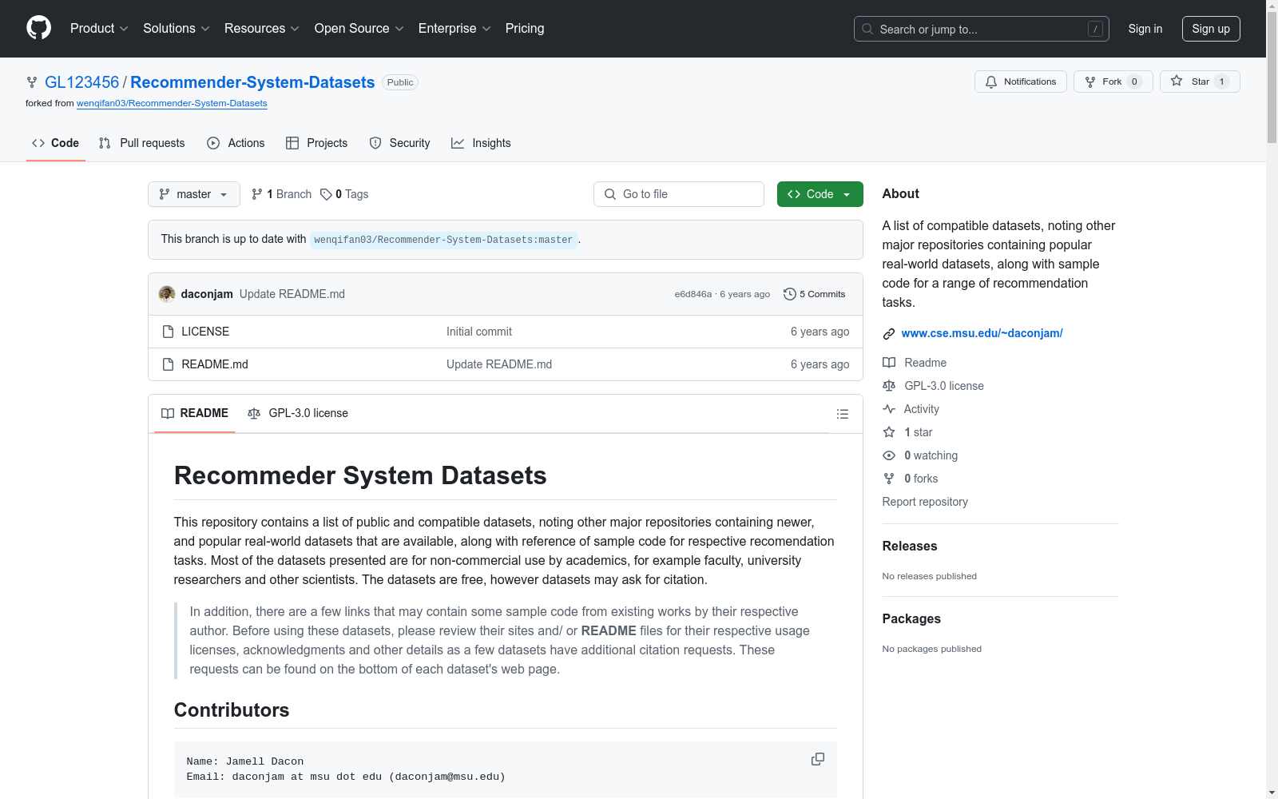Click the page vertical scrollbar

click(1272, 78)
